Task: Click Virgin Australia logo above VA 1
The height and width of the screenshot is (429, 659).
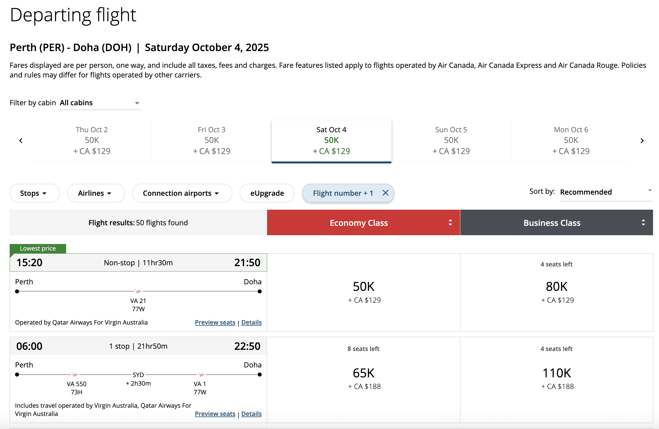Action: pos(201,375)
